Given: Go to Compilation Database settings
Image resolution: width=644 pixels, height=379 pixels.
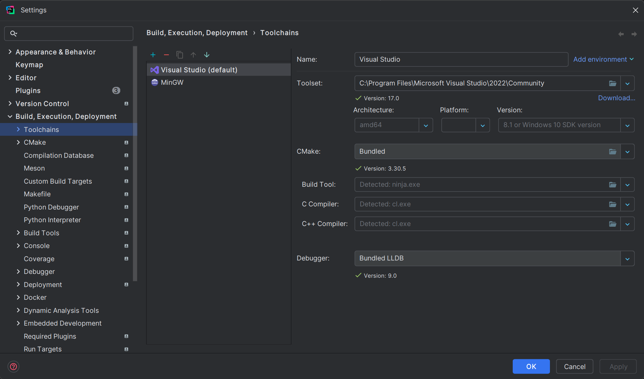Looking at the screenshot, I should point(59,155).
